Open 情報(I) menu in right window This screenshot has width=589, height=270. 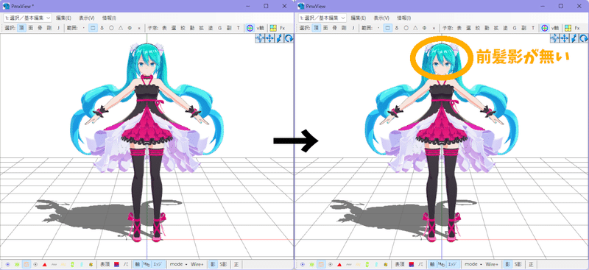[403, 18]
